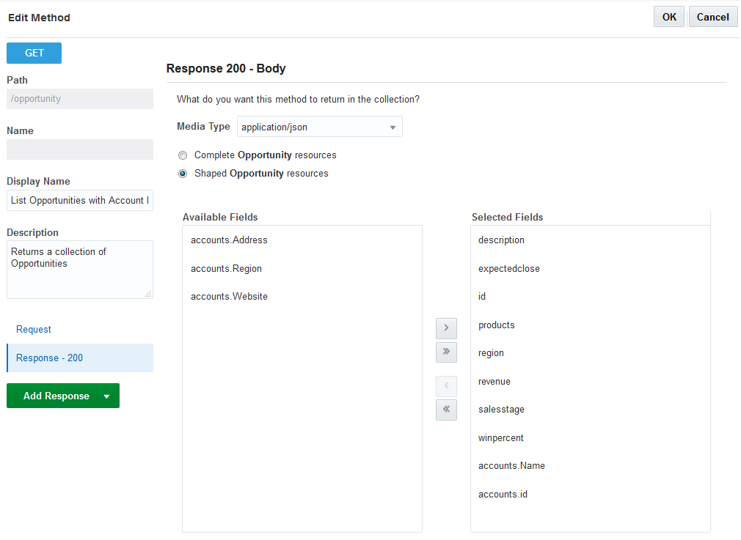Click the remove selected field left arrow

point(446,386)
